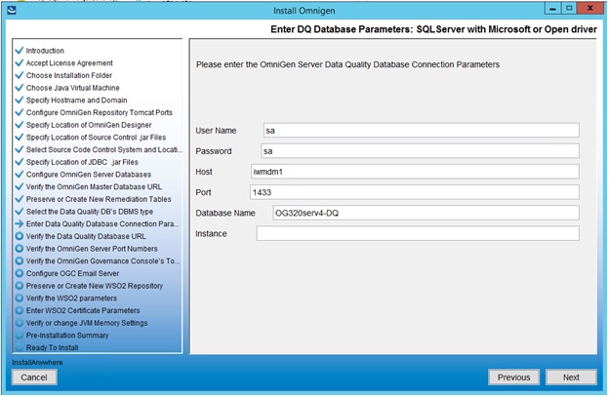Select Configure OmniGen Repository Tomcat Ports text

click(x=99, y=112)
